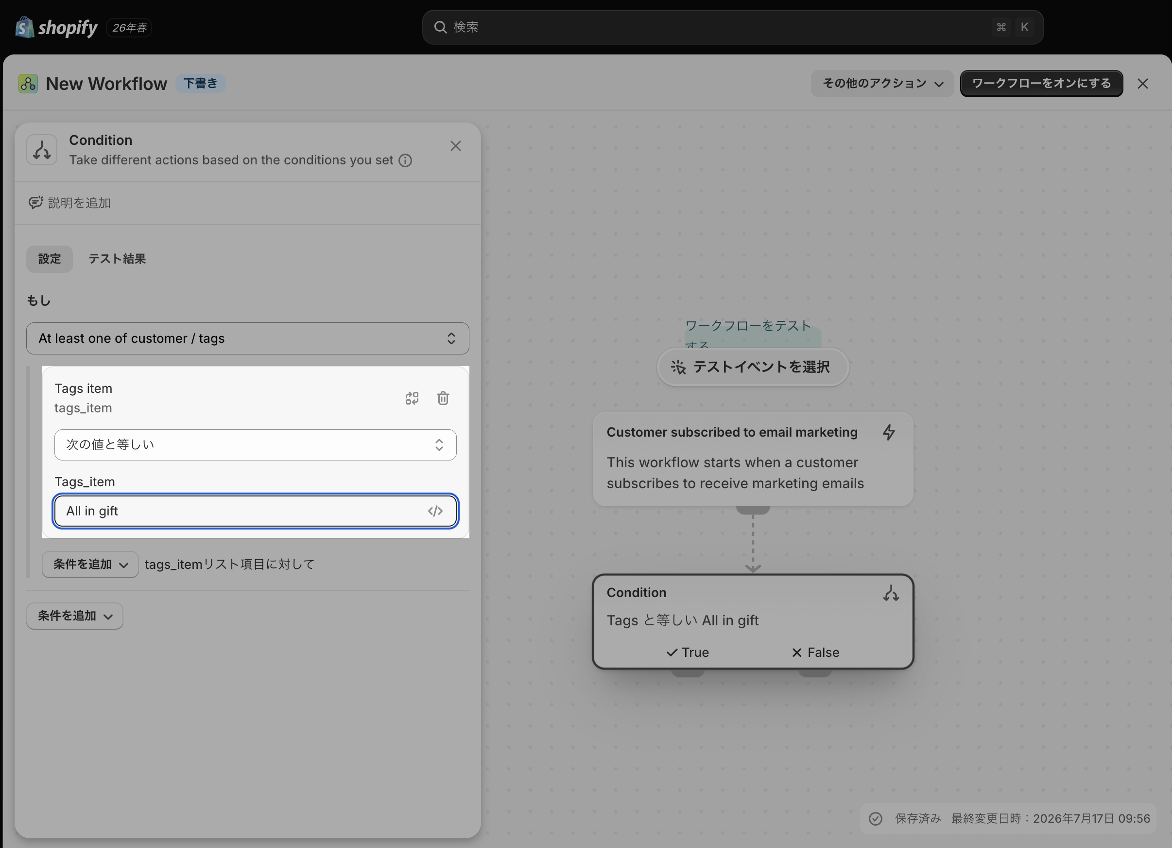Open the bottom 条件を追加 dropdown

point(75,616)
